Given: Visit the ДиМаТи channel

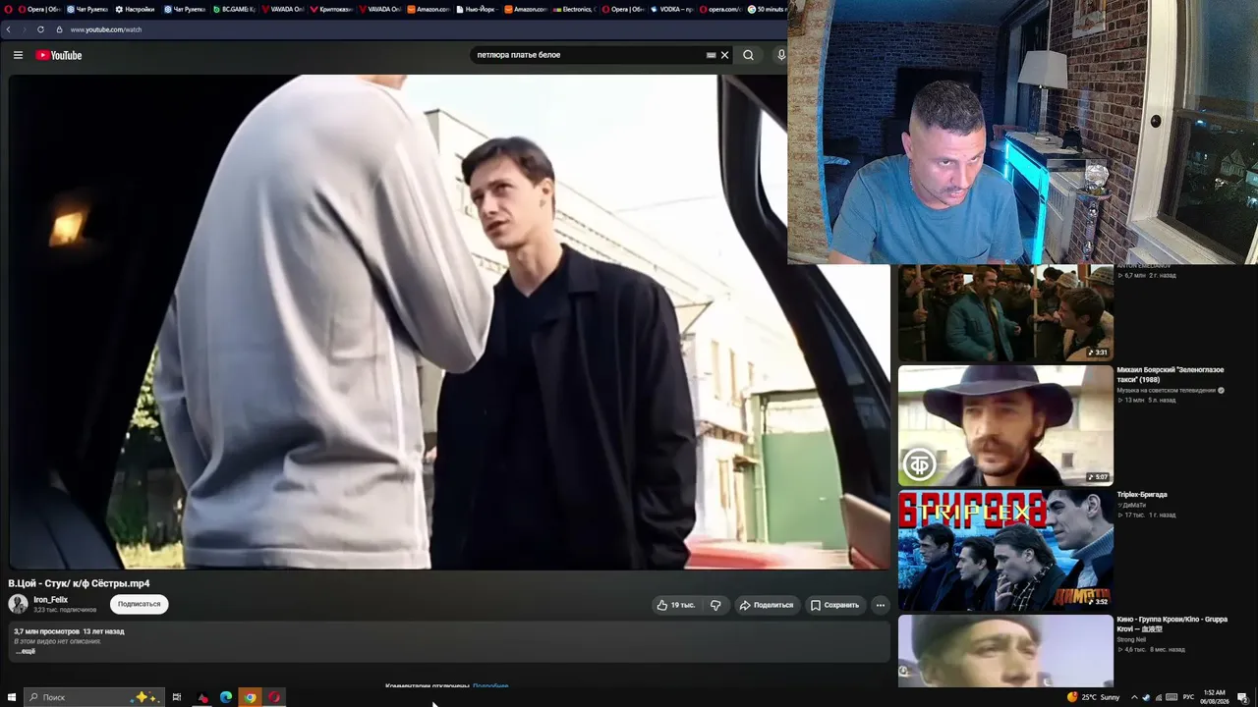Looking at the screenshot, I should [x=1130, y=505].
